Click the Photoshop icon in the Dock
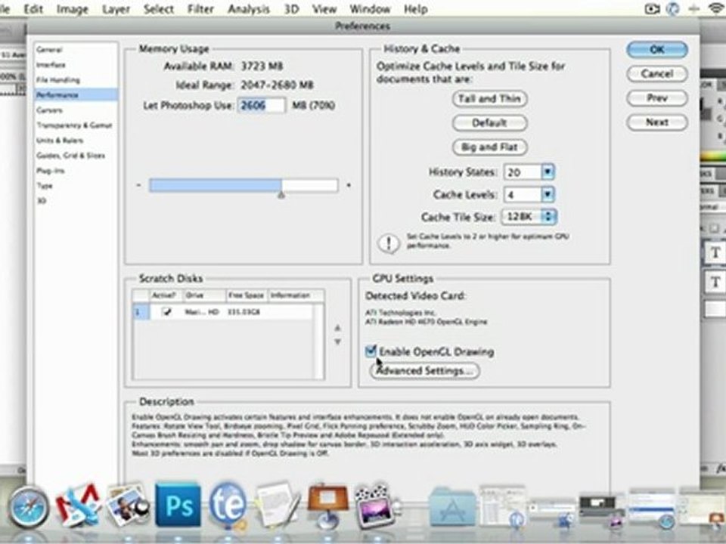Image resolution: width=726 pixels, height=544 pixels. 178,505
